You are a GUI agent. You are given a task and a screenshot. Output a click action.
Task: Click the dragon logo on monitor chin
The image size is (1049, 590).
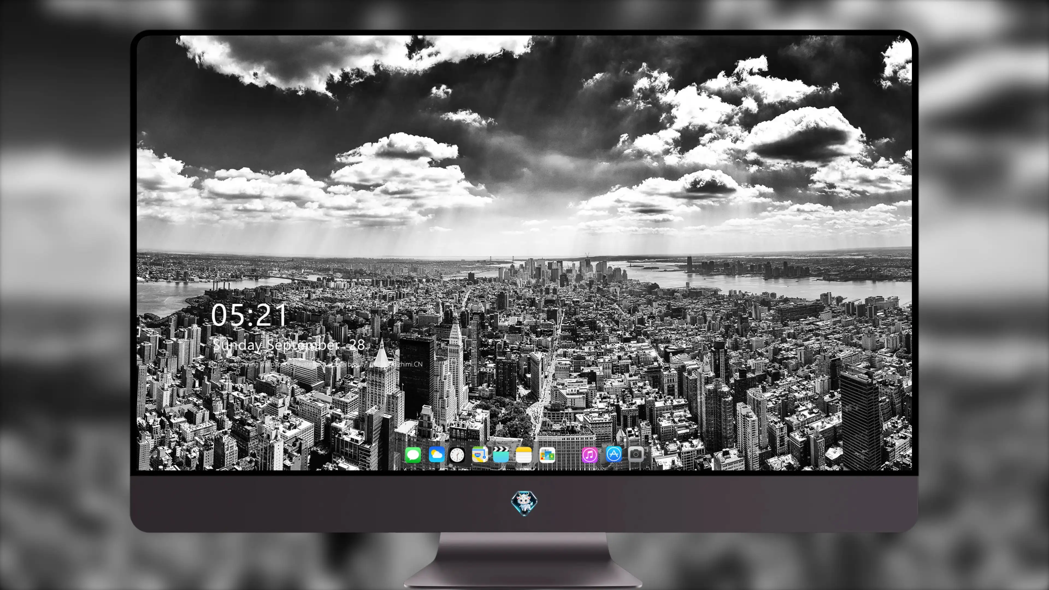point(524,503)
